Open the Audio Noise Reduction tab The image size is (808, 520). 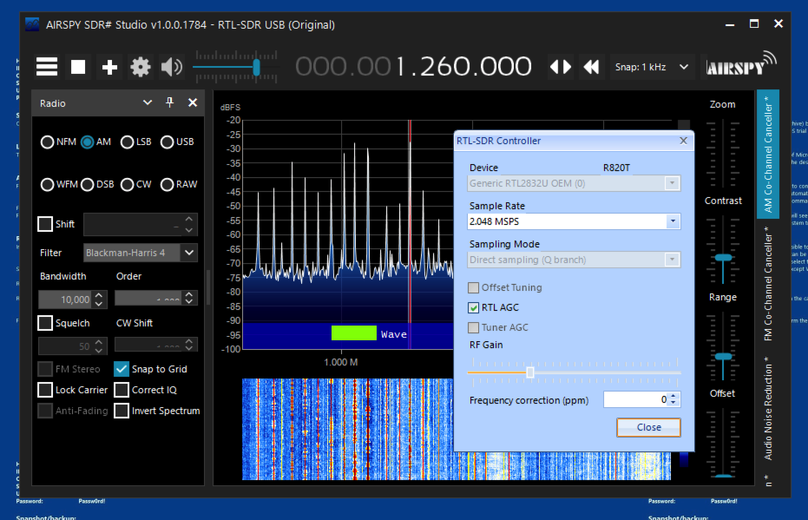point(767,407)
